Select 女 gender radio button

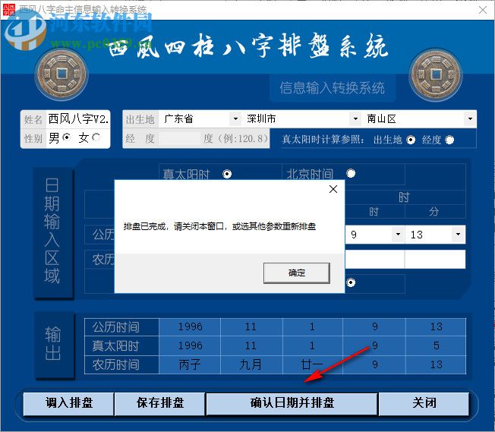[x=96, y=137]
